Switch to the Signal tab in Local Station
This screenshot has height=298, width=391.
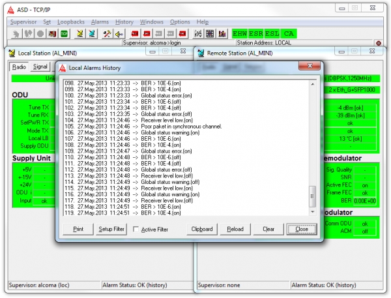[40, 67]
